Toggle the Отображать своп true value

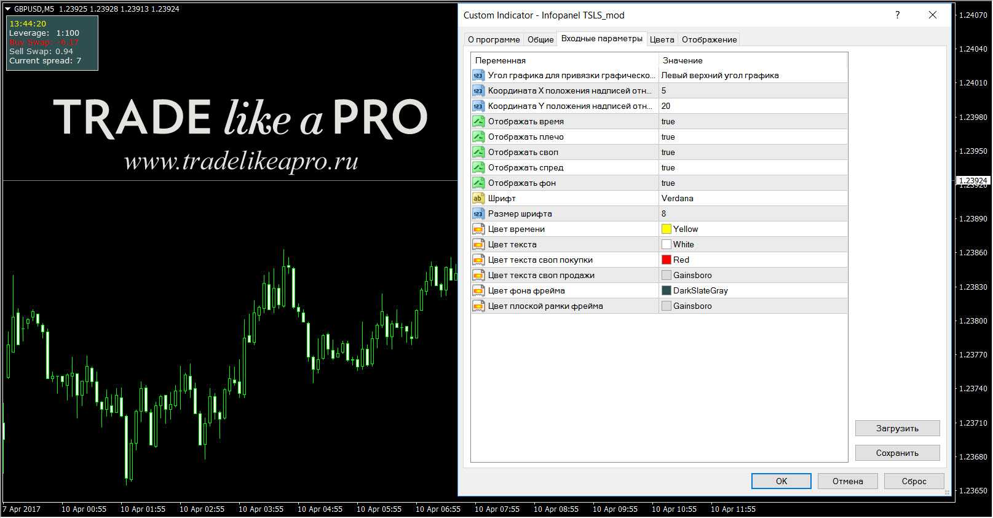[668, 152]
